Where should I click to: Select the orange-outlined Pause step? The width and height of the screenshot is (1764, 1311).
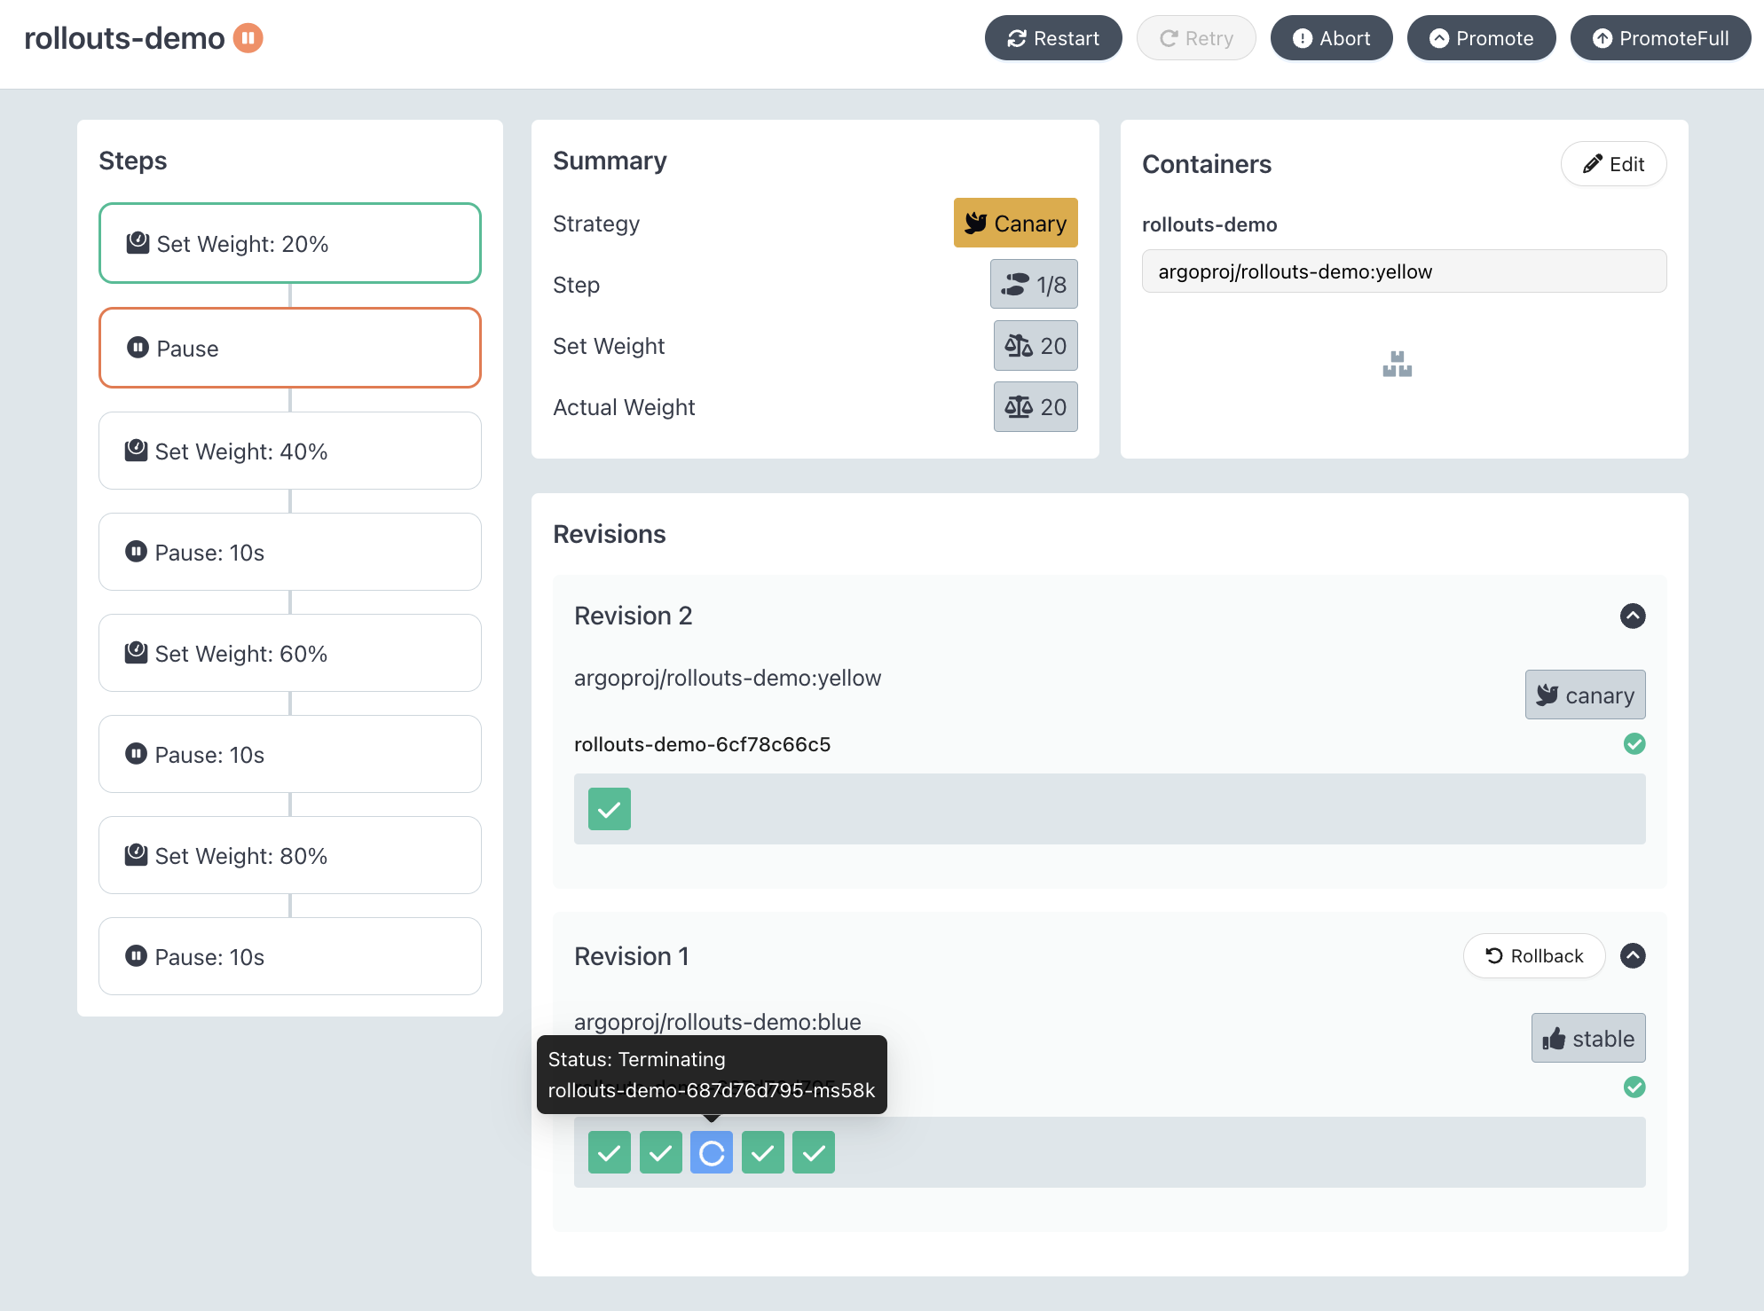[290, 349]
